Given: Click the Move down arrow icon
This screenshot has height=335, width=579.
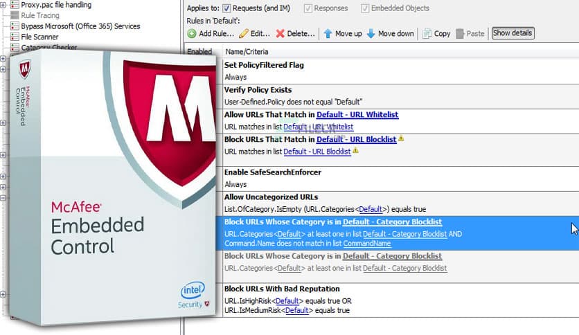Looking at the screenshot, I should pos(371,34).
